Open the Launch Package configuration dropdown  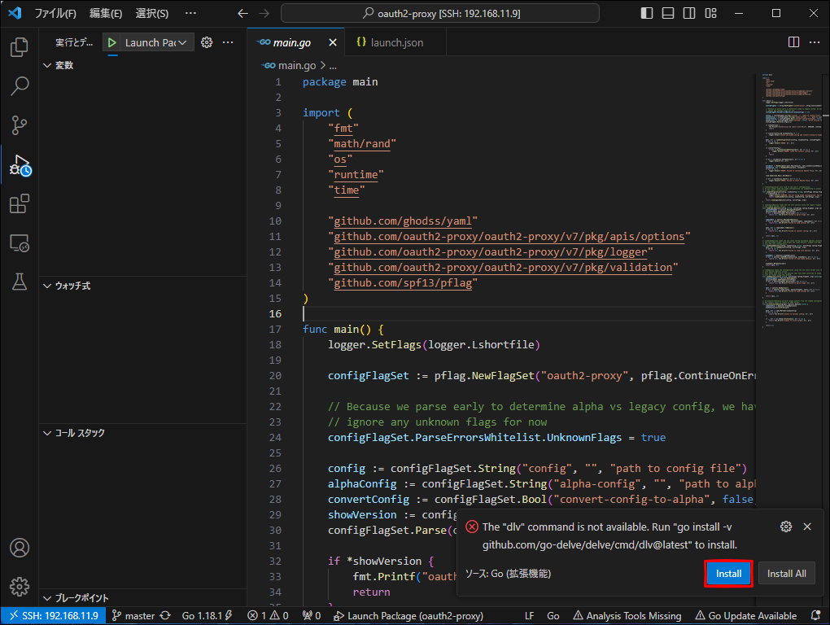pyautogui.click(x=155, y=42)
